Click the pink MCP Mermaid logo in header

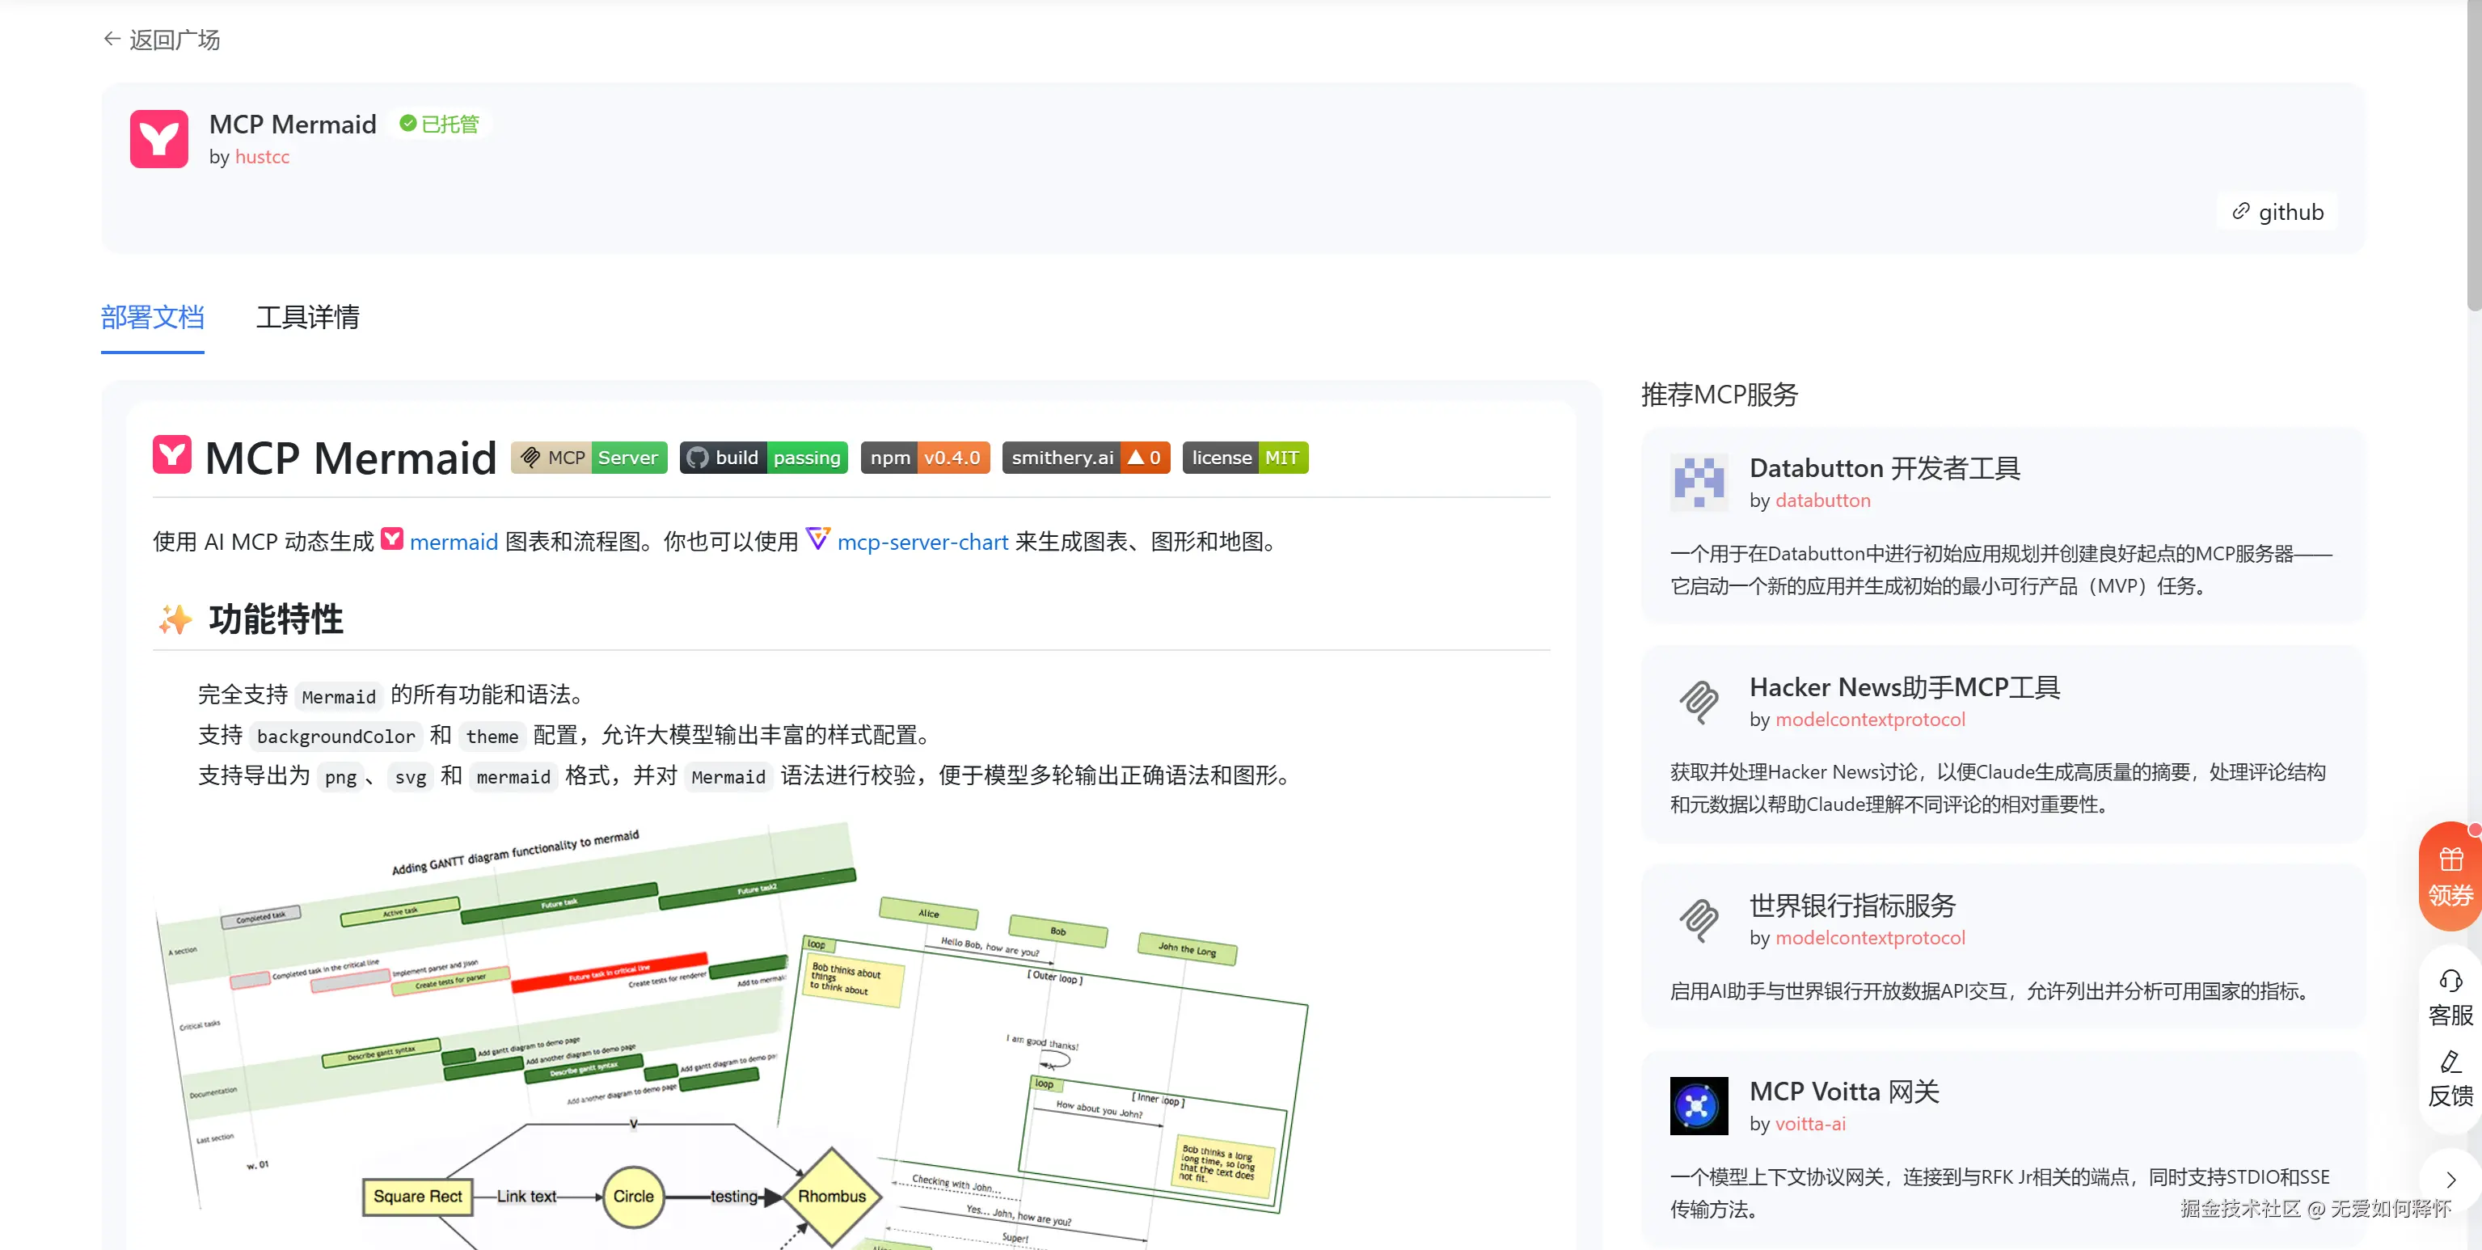point(159,139)
